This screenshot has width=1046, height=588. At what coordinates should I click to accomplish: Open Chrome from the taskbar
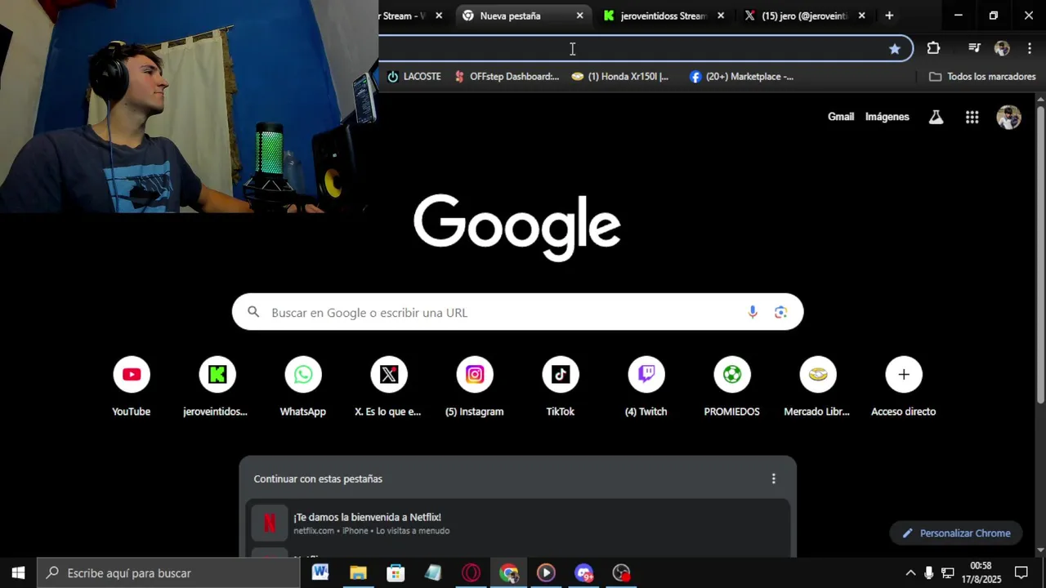point(508,572)
